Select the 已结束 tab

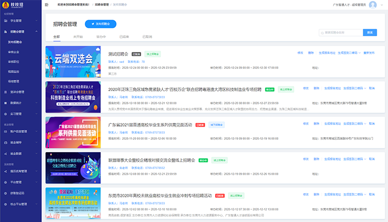[124, 37]
